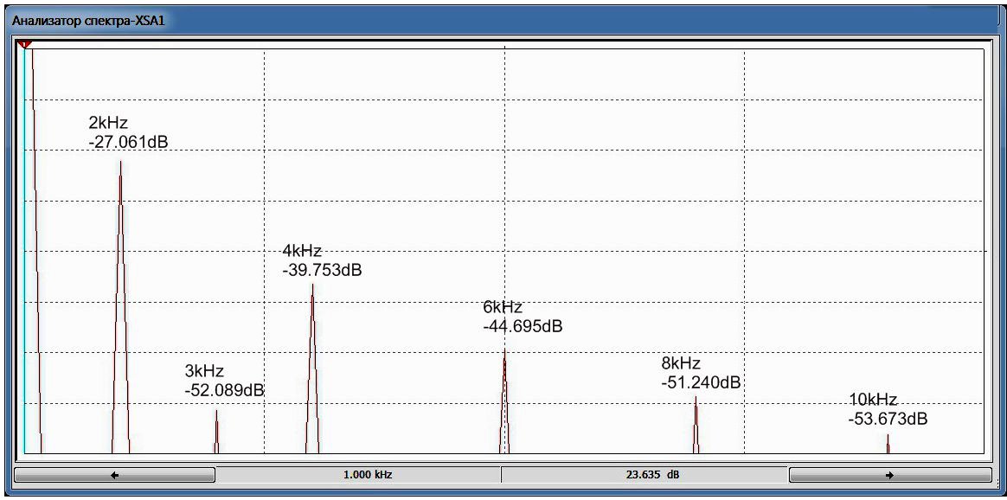Click the 4kHz harmonic peak spike

pyautogui.click(x=312, y=369)
